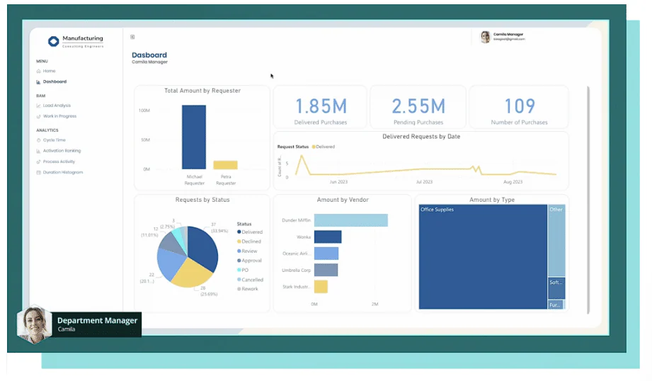Click the Dashboard chart icon
This screenshot has height=381, width=652.
pos(39,82)
